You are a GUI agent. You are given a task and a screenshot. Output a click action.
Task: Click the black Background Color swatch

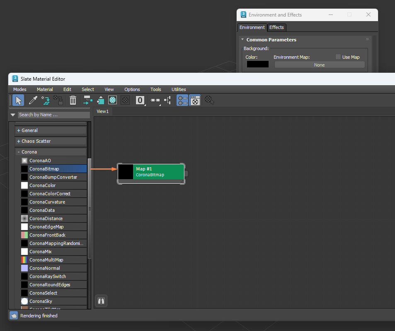coord(258,65)
